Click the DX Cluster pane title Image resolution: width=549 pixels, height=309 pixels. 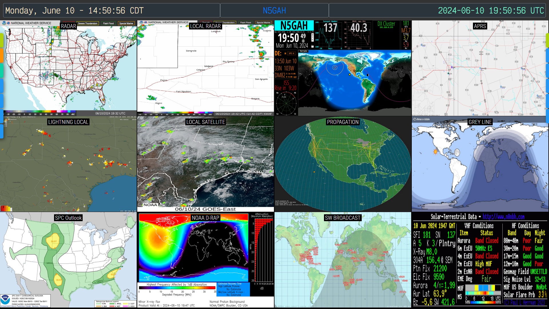click(386, 24)
